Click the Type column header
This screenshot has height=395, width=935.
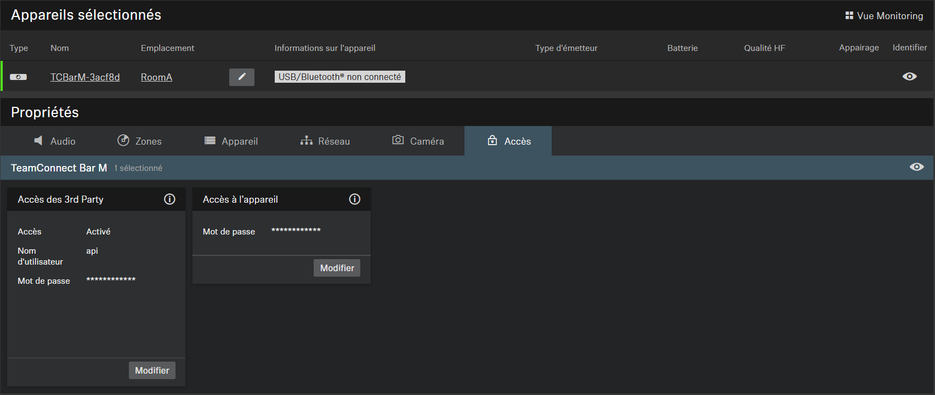point(19,48)
